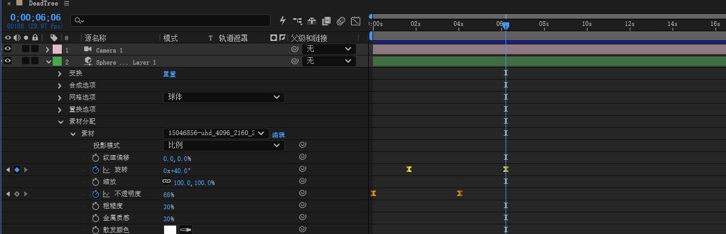Click expression pick whip for 投影模式

point(302,145)
